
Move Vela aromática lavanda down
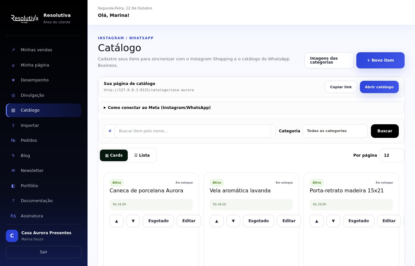[233, 221]
